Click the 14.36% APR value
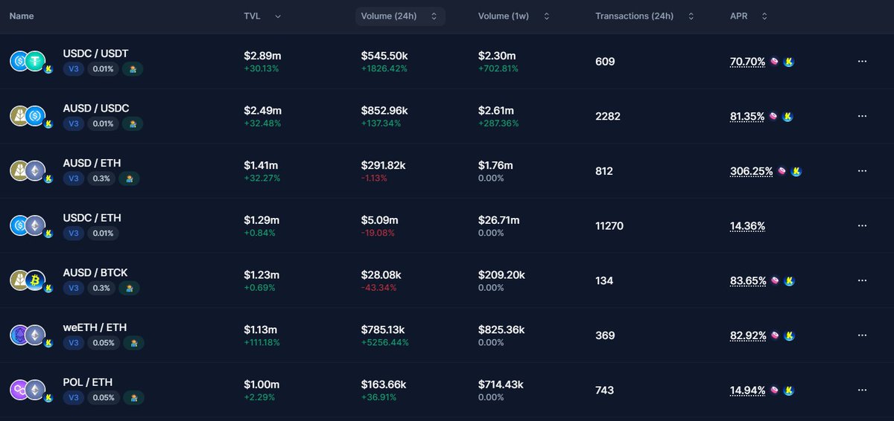Screen dimensions: 894x421 (x=748, y=226)
